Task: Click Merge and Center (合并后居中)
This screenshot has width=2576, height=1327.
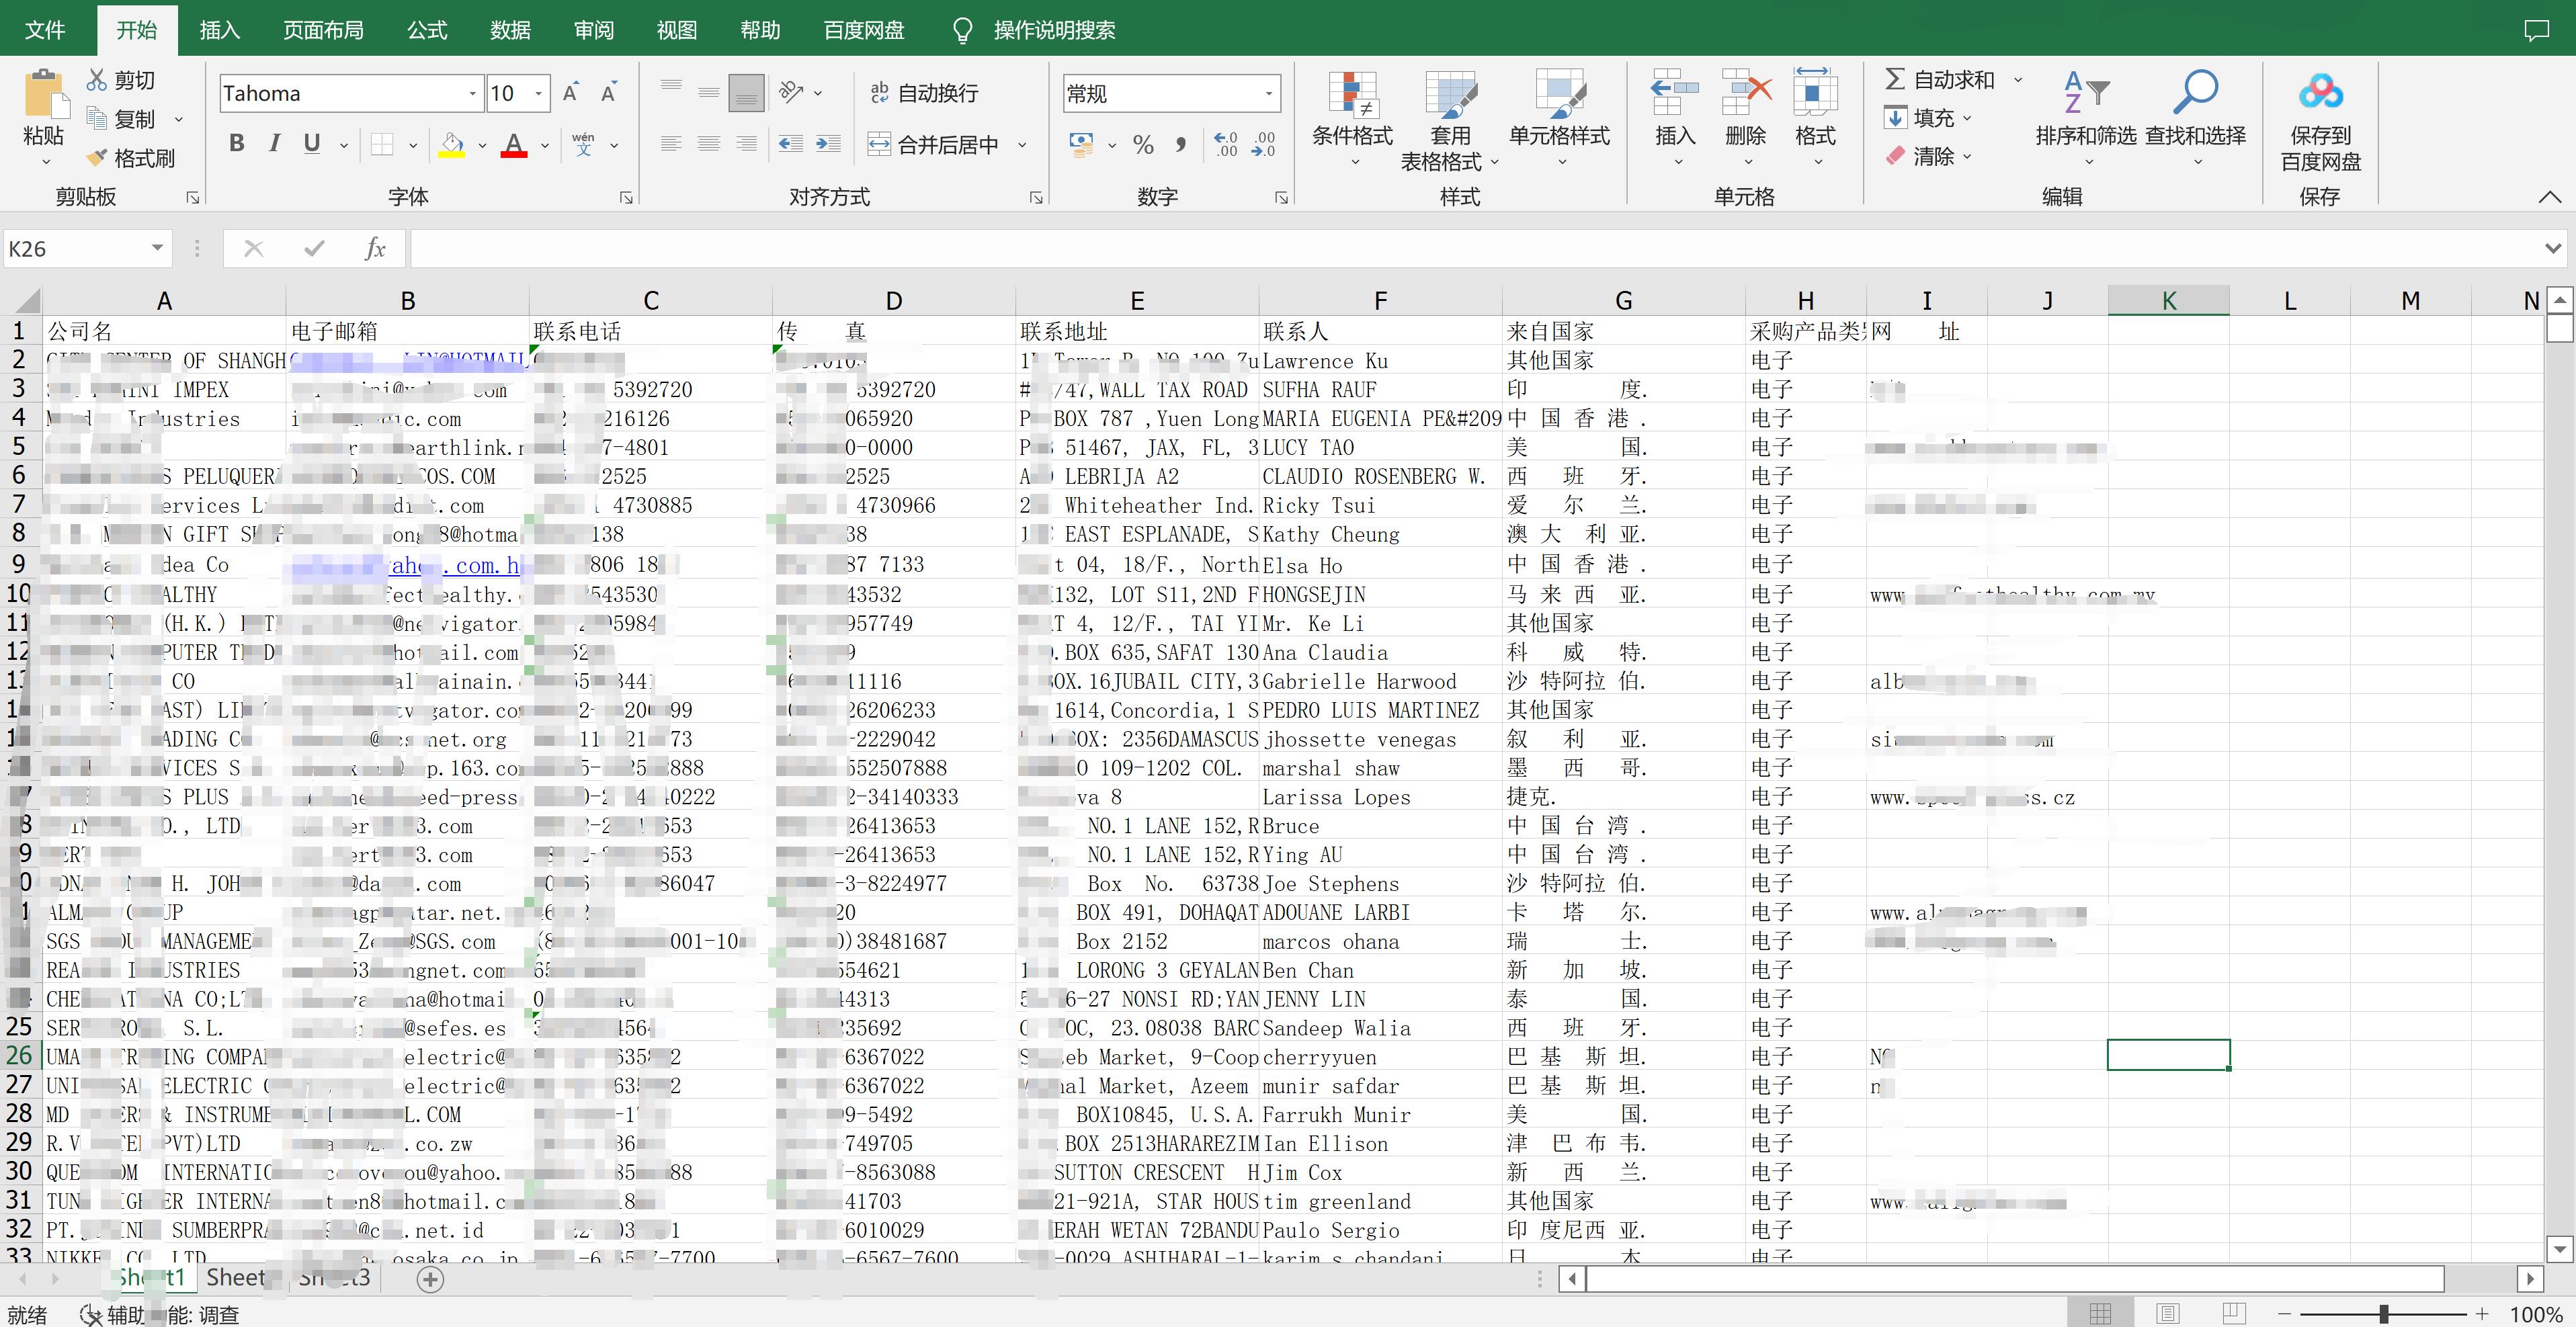Action: click(932, 145)
